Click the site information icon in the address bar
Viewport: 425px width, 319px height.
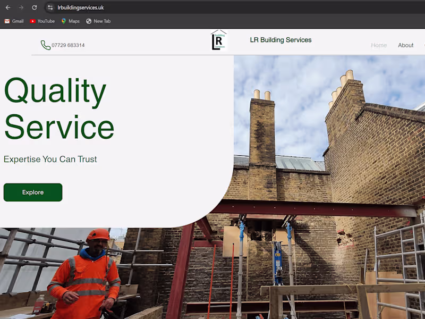coord(49,7)
